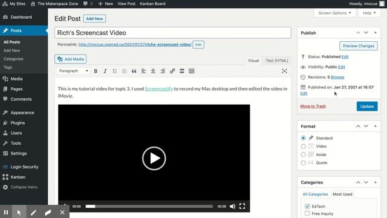Click the post title field
The image size is (387, 218).
[173, 33]
